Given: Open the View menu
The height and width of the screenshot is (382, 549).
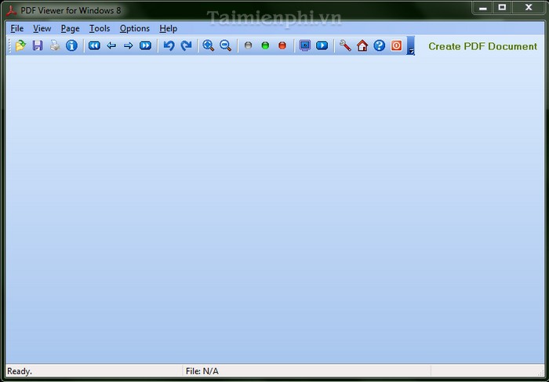Looking at the screenshot, I should pyautogui.click(x=42, y=28).
